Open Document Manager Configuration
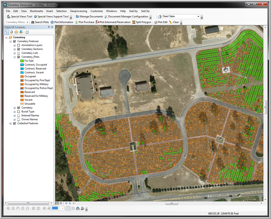271x219 pixels. tap(126, 17)
